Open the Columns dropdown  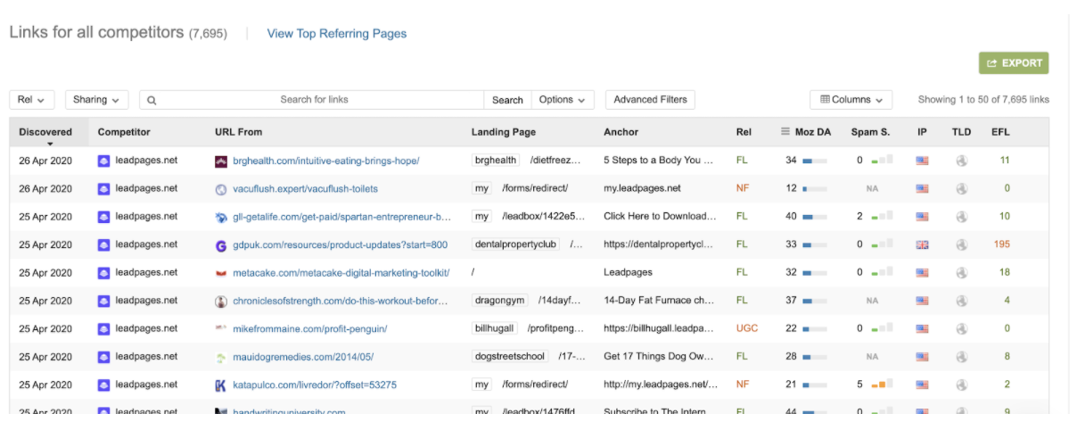[x=851, y=100]
